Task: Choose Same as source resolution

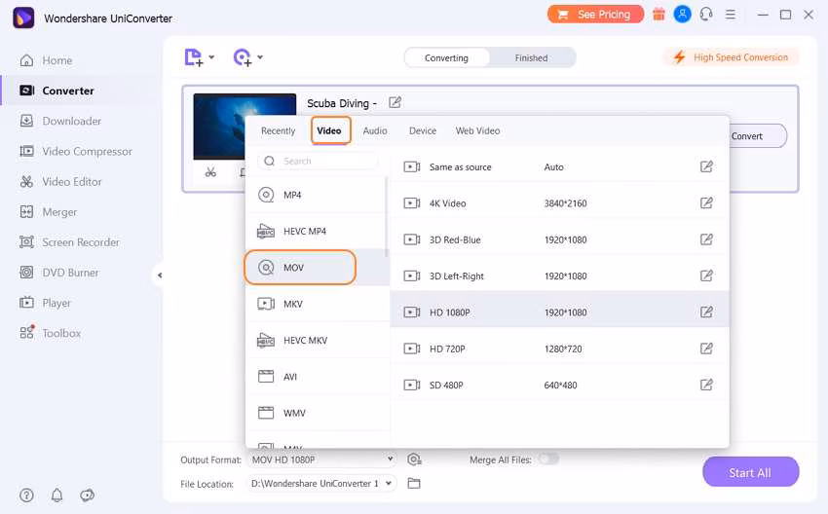Action: pyautogui.click(x=560, y=167)
